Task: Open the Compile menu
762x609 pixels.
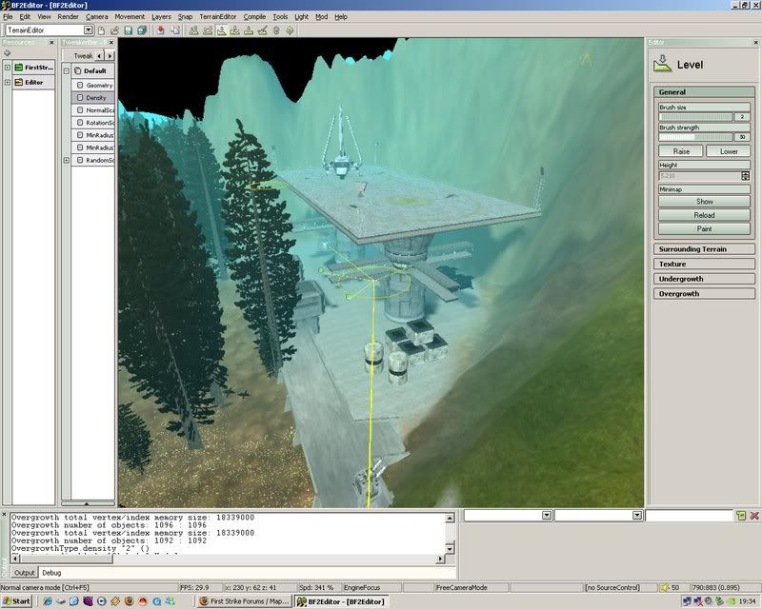Action: coord(254,16)
